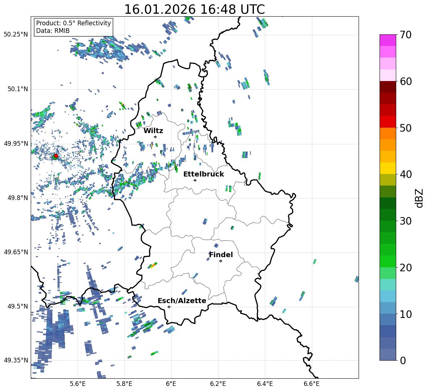Click the Ettelbruck city label
The height and width of the screenshot is (391, 428).
tap(204, 174)
